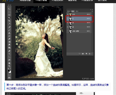
Task: Open the background color picker
Action: click(10, 72)
